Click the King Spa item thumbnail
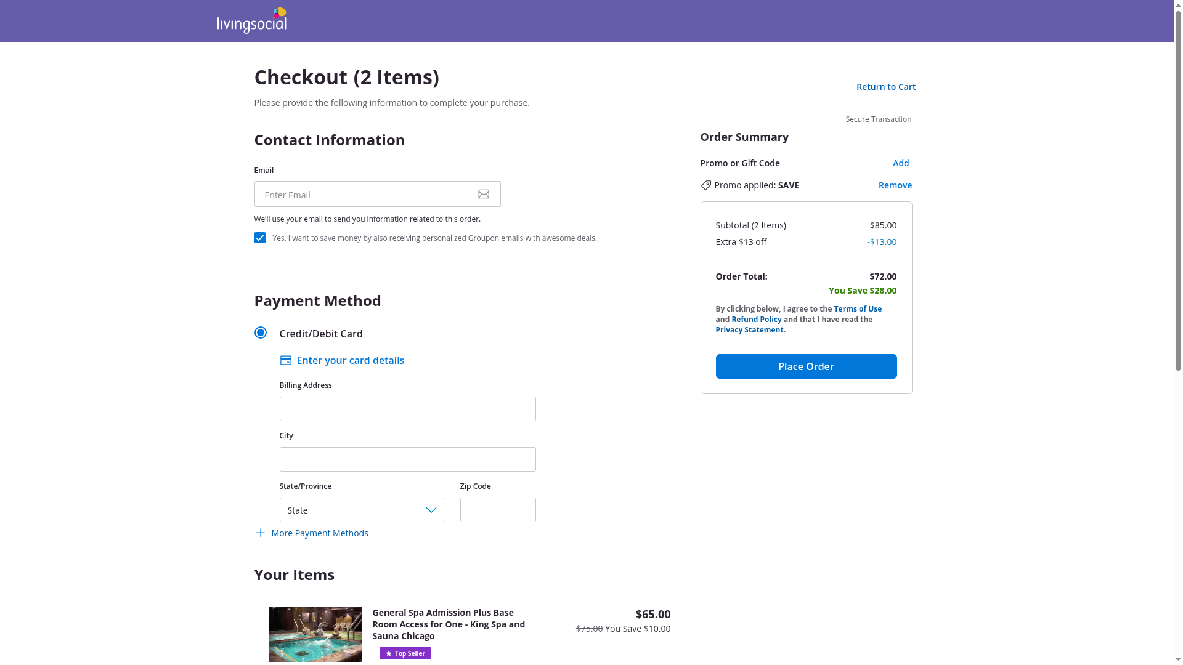Viewport: 1183px width, 665px height. point(315,634)
